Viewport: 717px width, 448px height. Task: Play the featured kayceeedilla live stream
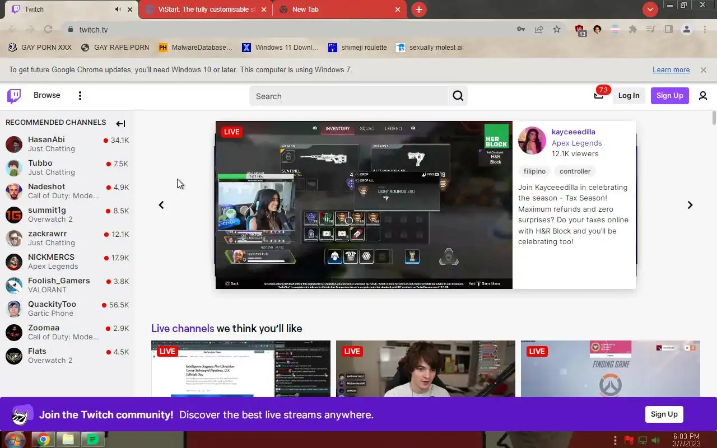[364, 205]
